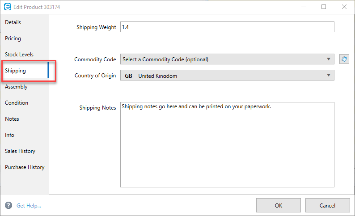
Task: Select the Shipping tab
Action: click(16, 71)
